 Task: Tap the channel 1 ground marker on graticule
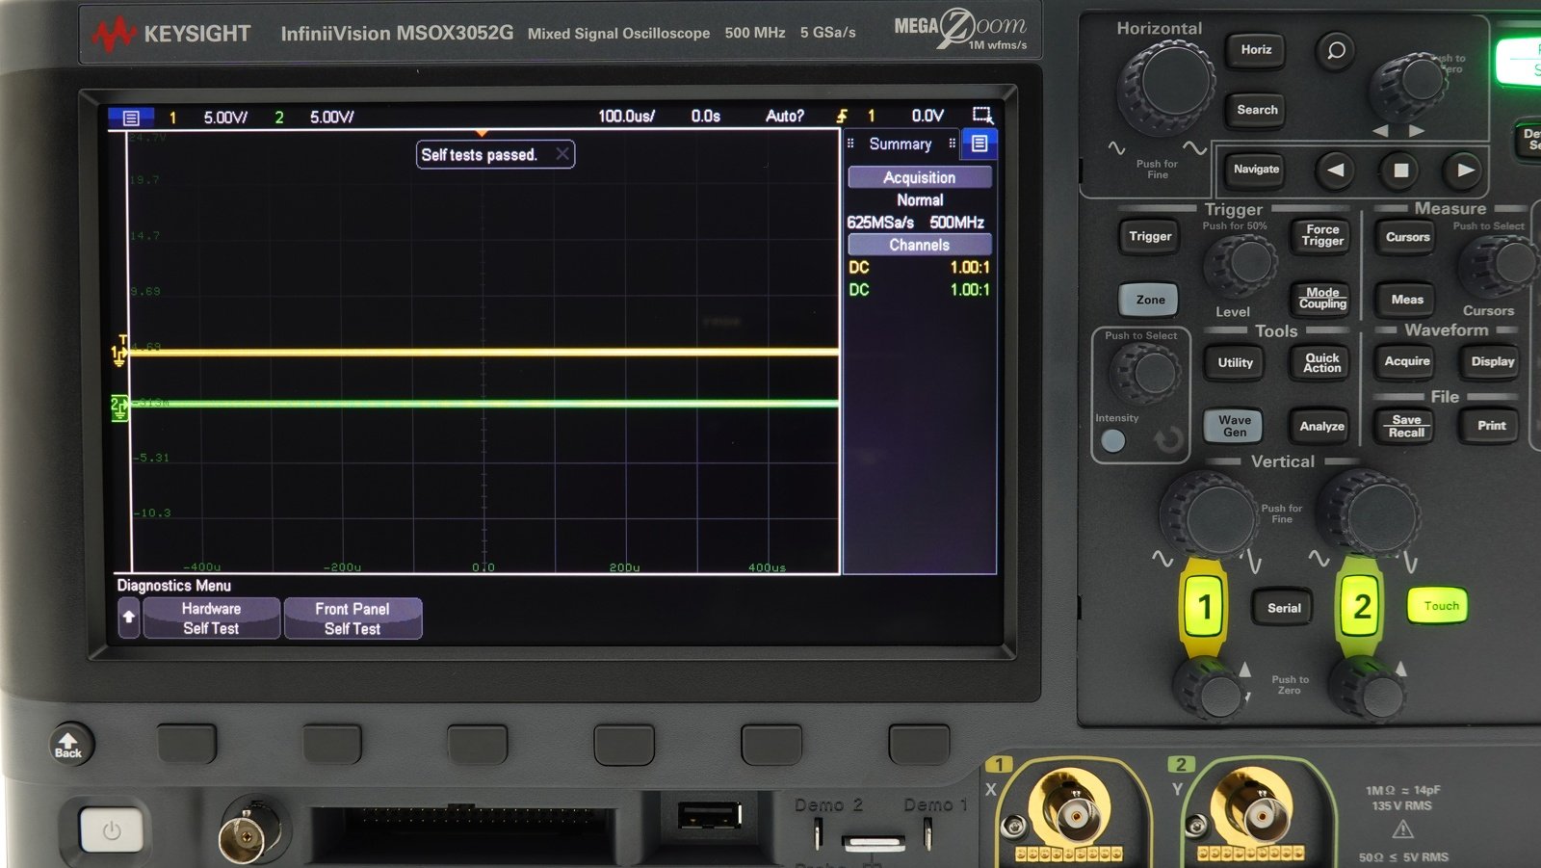coord(118,355)
